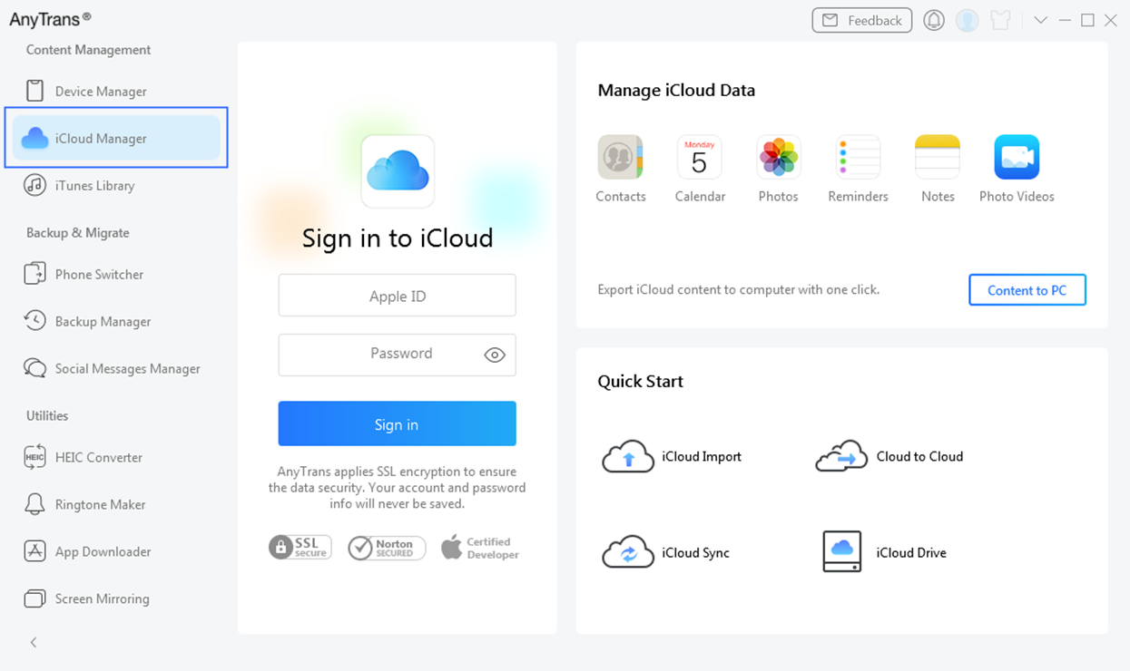Open the skin shirt icon
This screenshot has height=671, width=1130.
(x=1001, y=20)
